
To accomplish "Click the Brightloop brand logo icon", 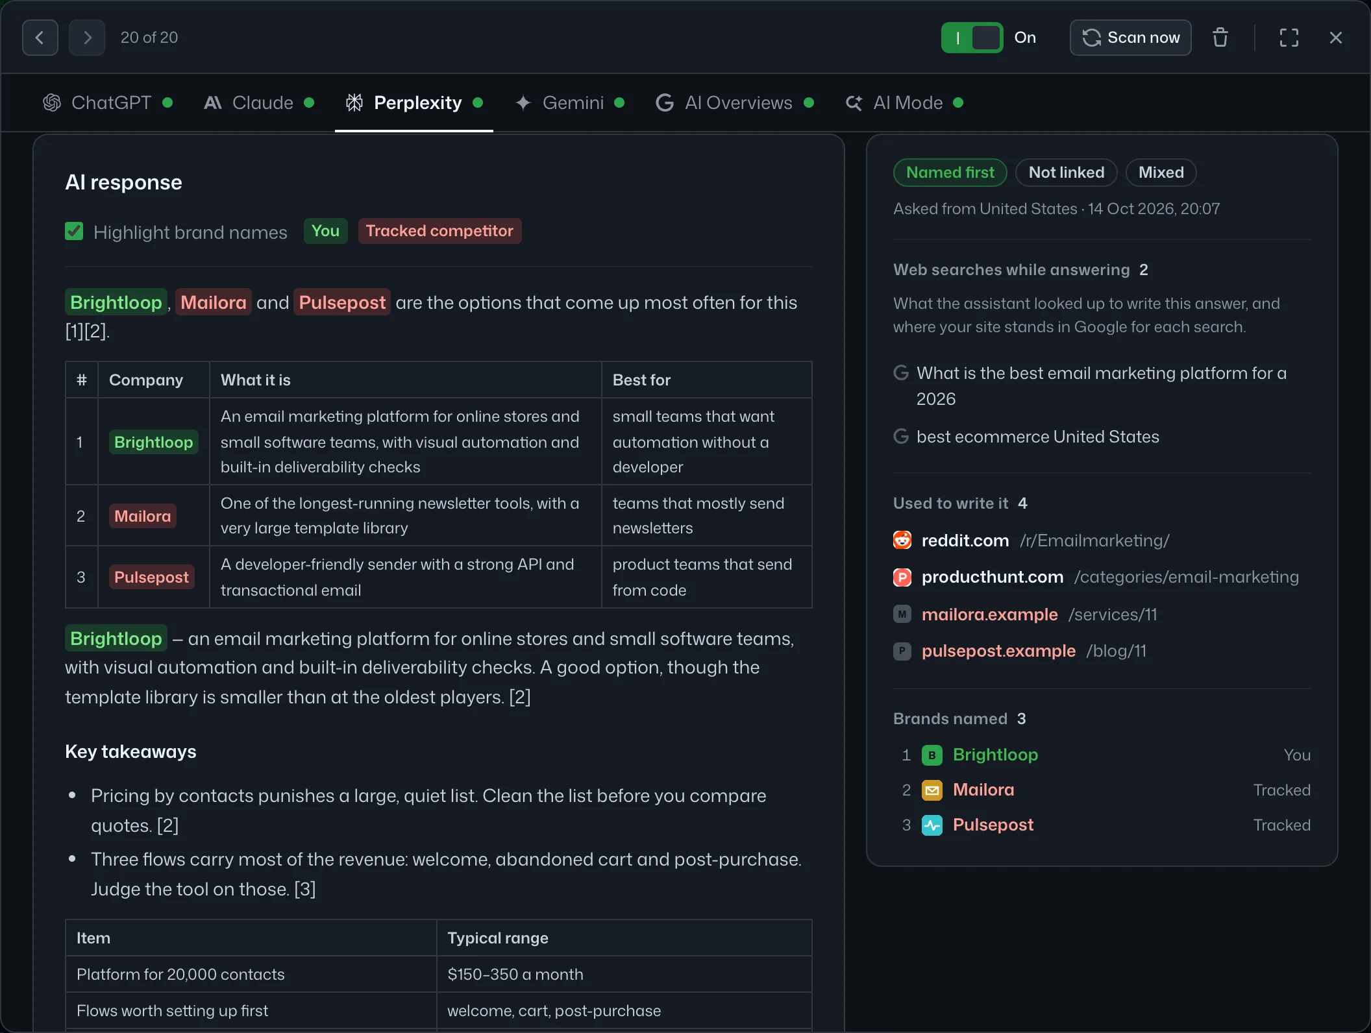I will click(x=932, y=755).
